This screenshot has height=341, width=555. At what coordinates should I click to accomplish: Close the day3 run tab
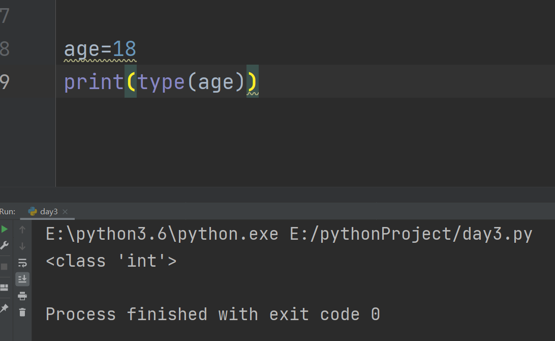[65, 212]
